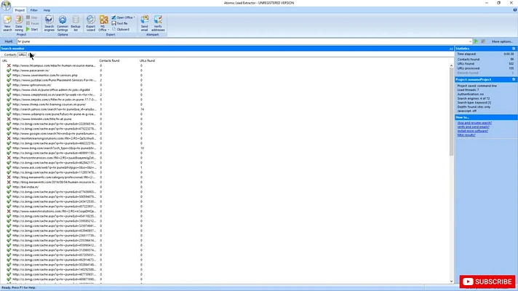Collapse the Project nonameProject panel
Image resolution: width=518 pixels, height=291 pixels.
pyautogui.click(x=514, y=79)
